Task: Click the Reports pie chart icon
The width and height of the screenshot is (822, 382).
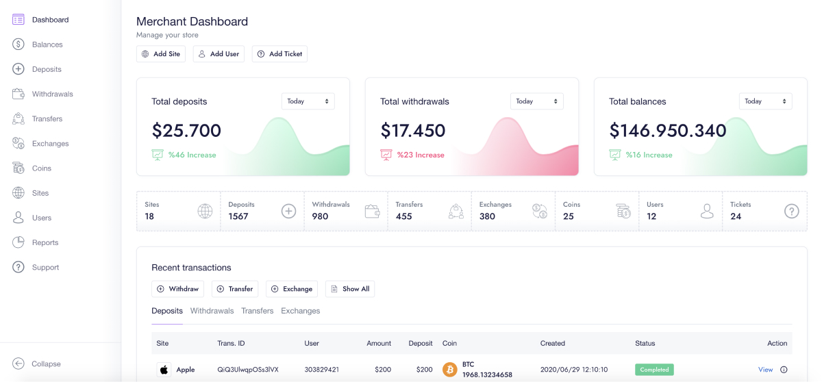Action: pos(18,242)
